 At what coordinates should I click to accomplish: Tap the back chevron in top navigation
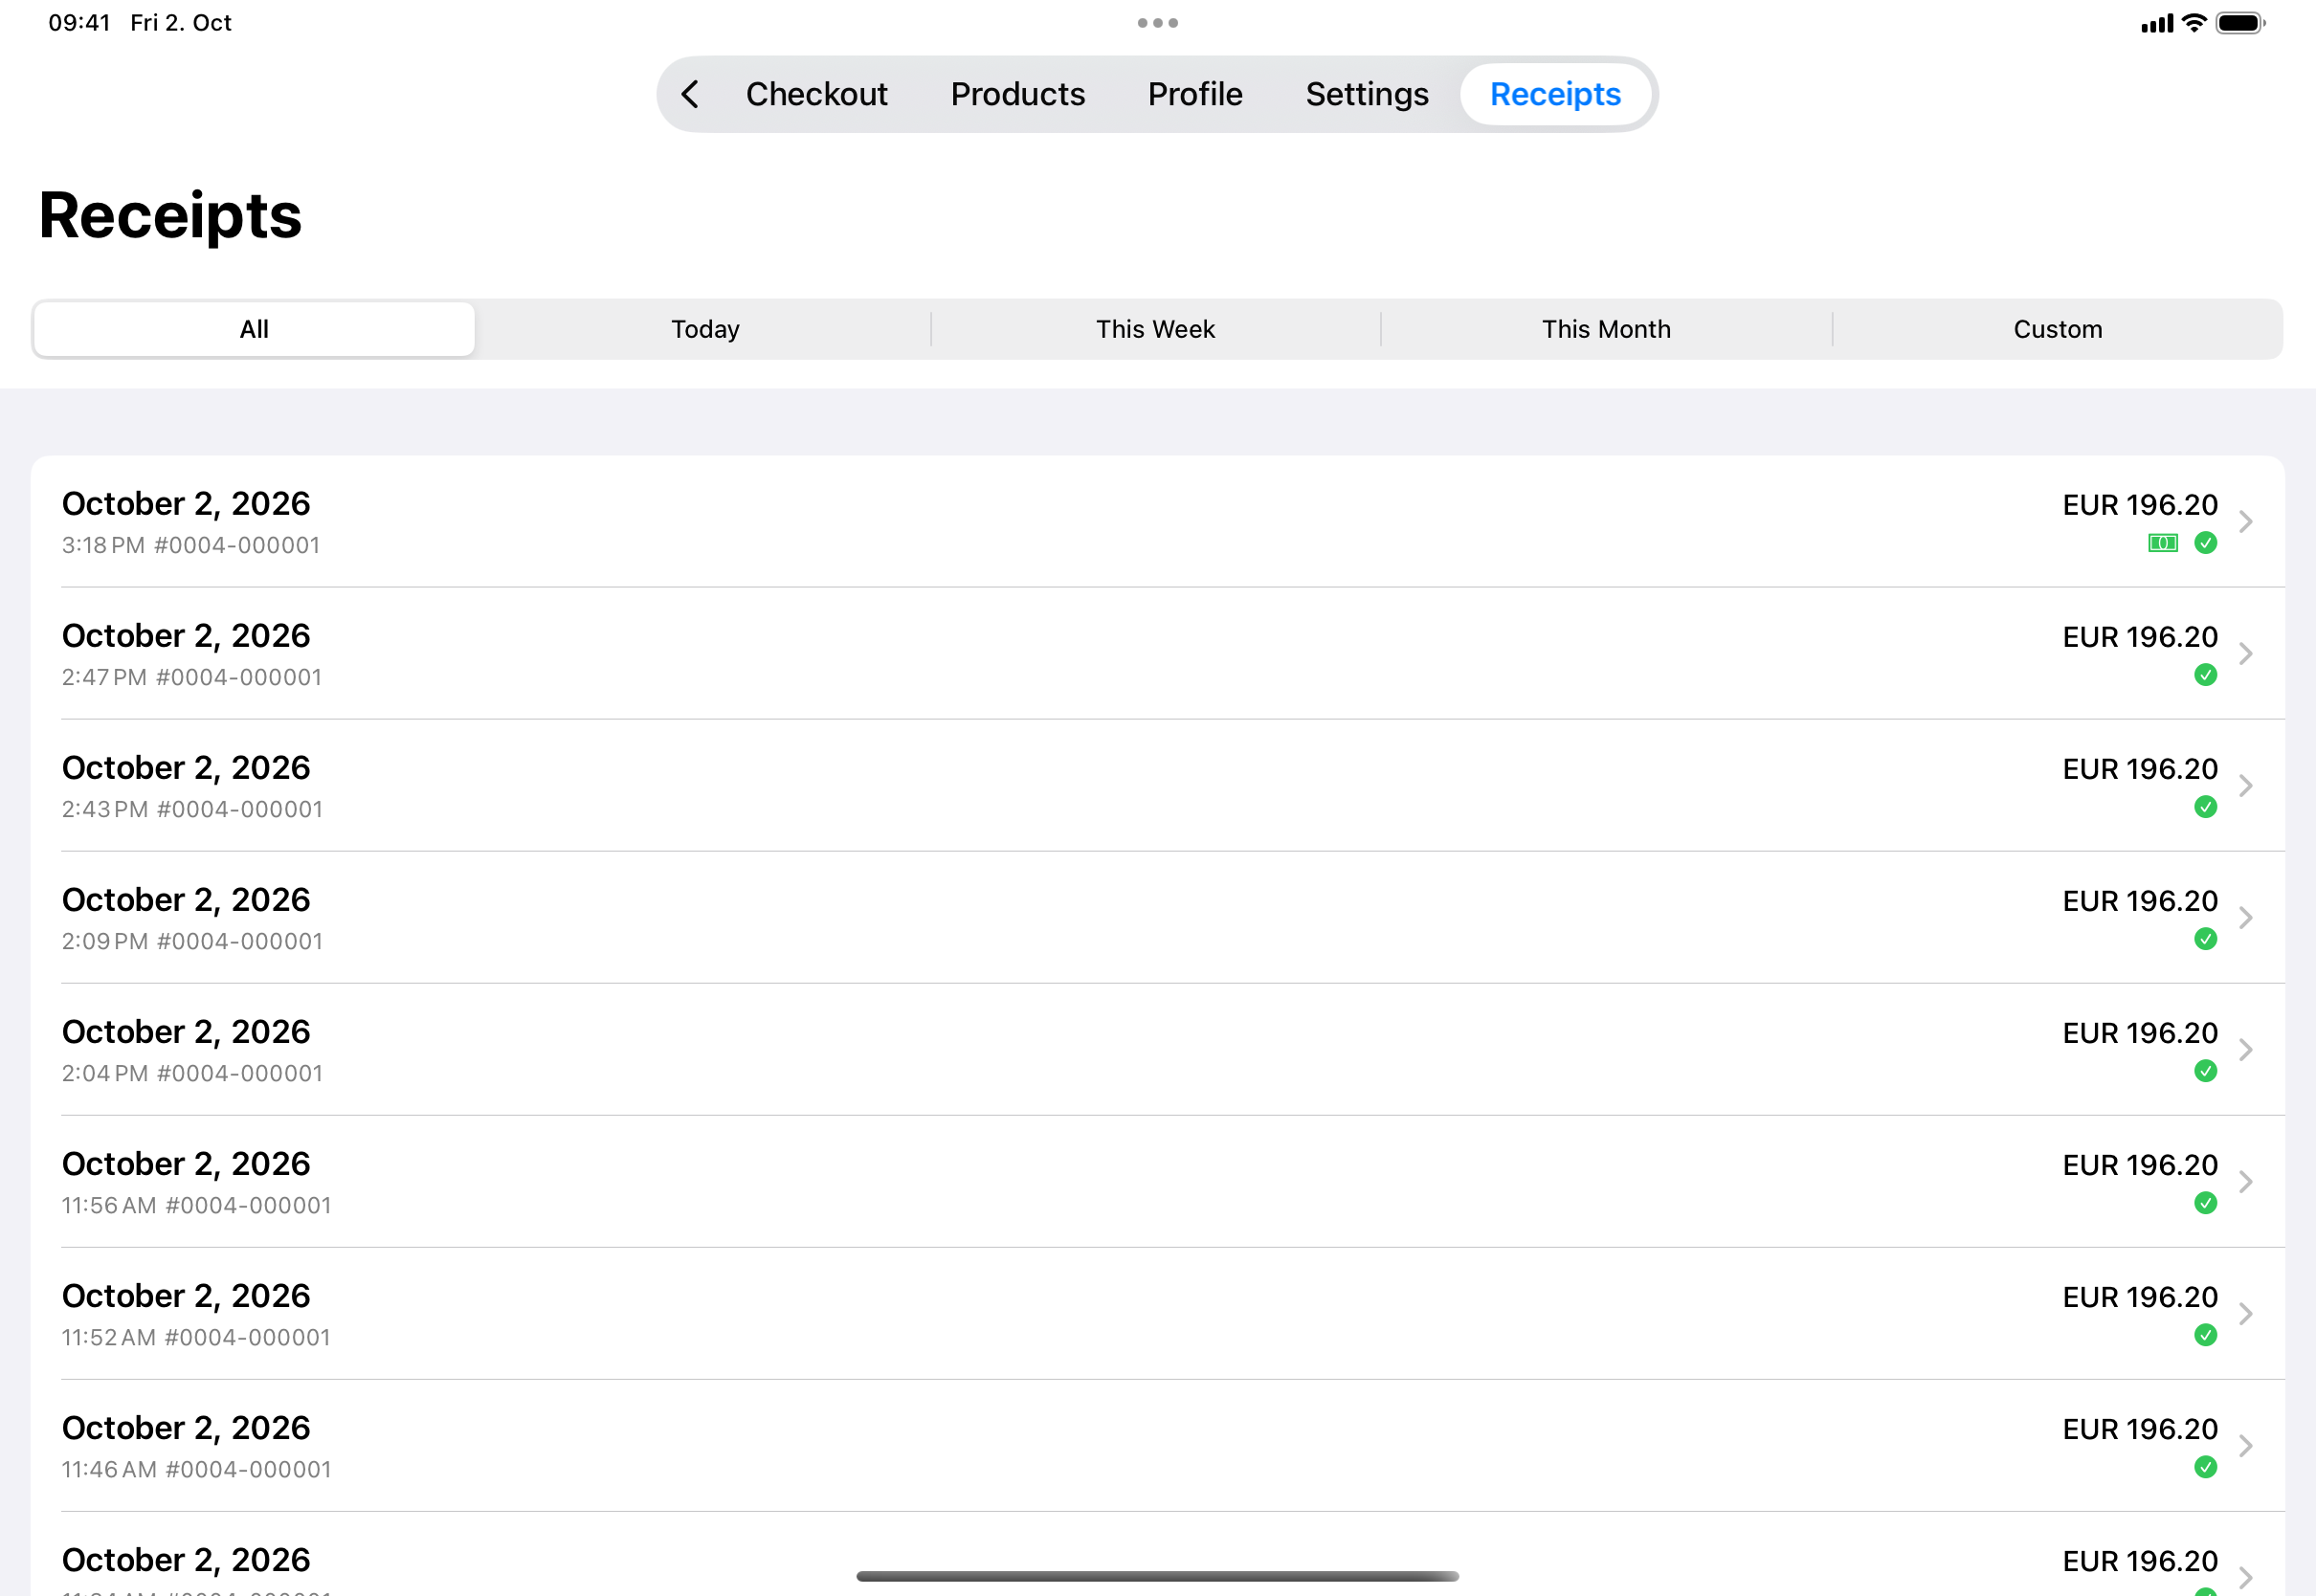coord(690,94)
